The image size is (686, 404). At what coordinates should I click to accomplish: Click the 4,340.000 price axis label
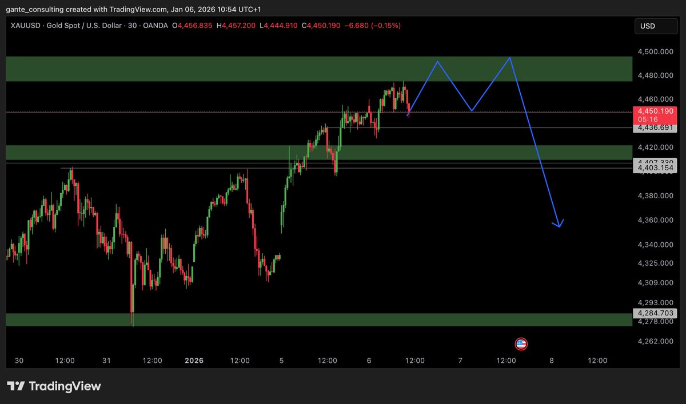click(x=656, y=245)
